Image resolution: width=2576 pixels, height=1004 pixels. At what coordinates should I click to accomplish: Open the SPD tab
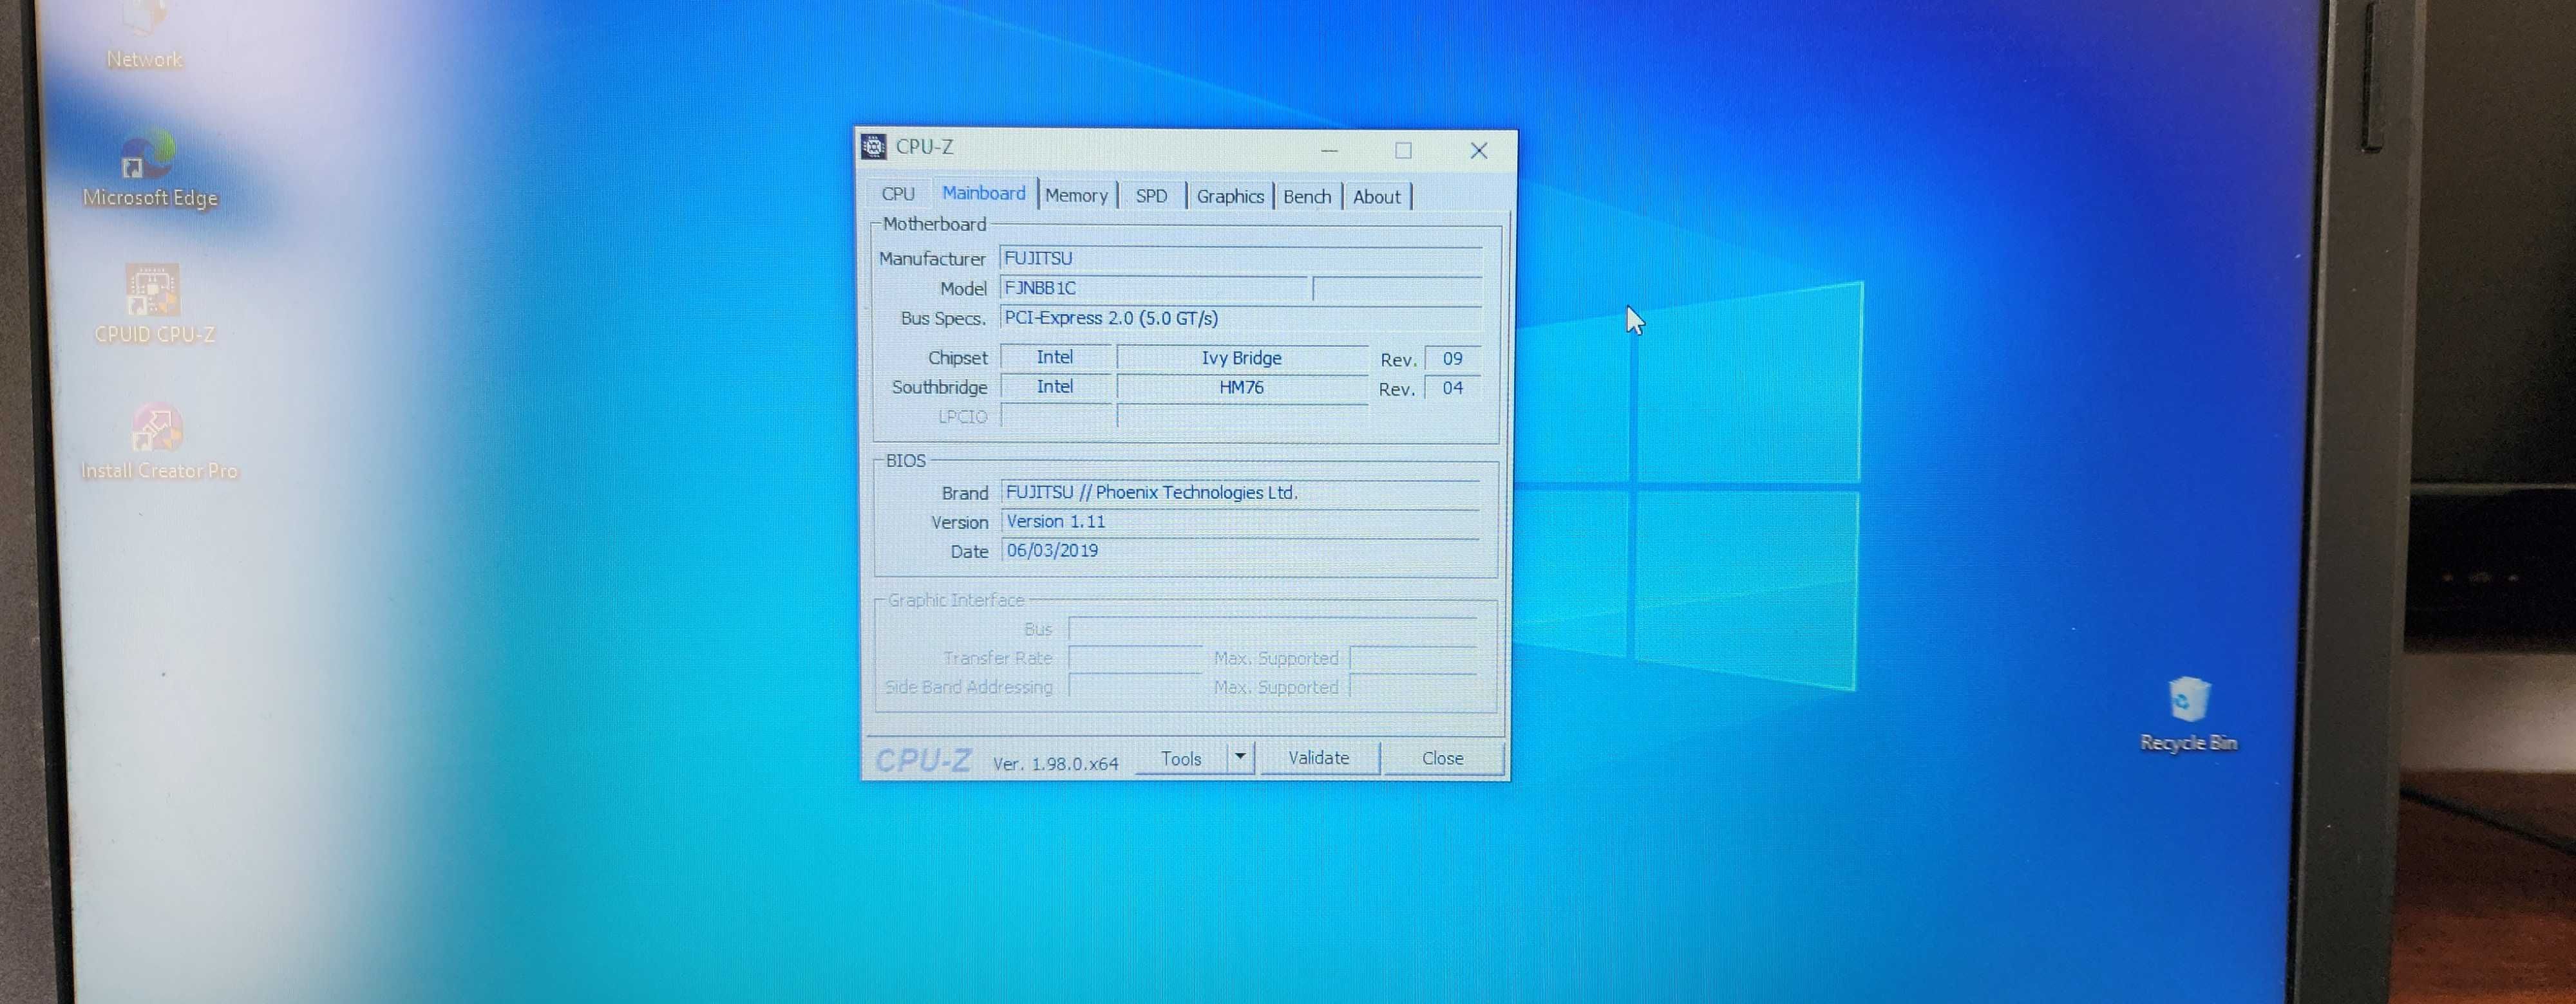click(x=1151, y=196)
